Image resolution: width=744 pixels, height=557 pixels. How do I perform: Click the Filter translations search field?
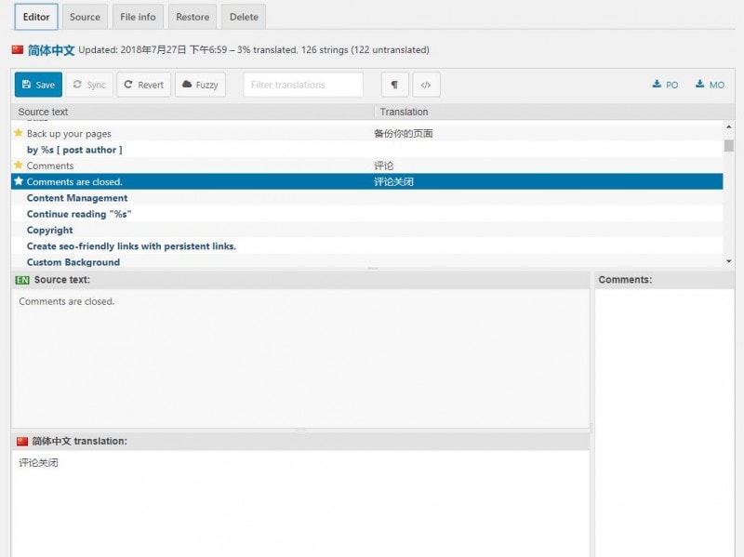[x=303, y=85]
